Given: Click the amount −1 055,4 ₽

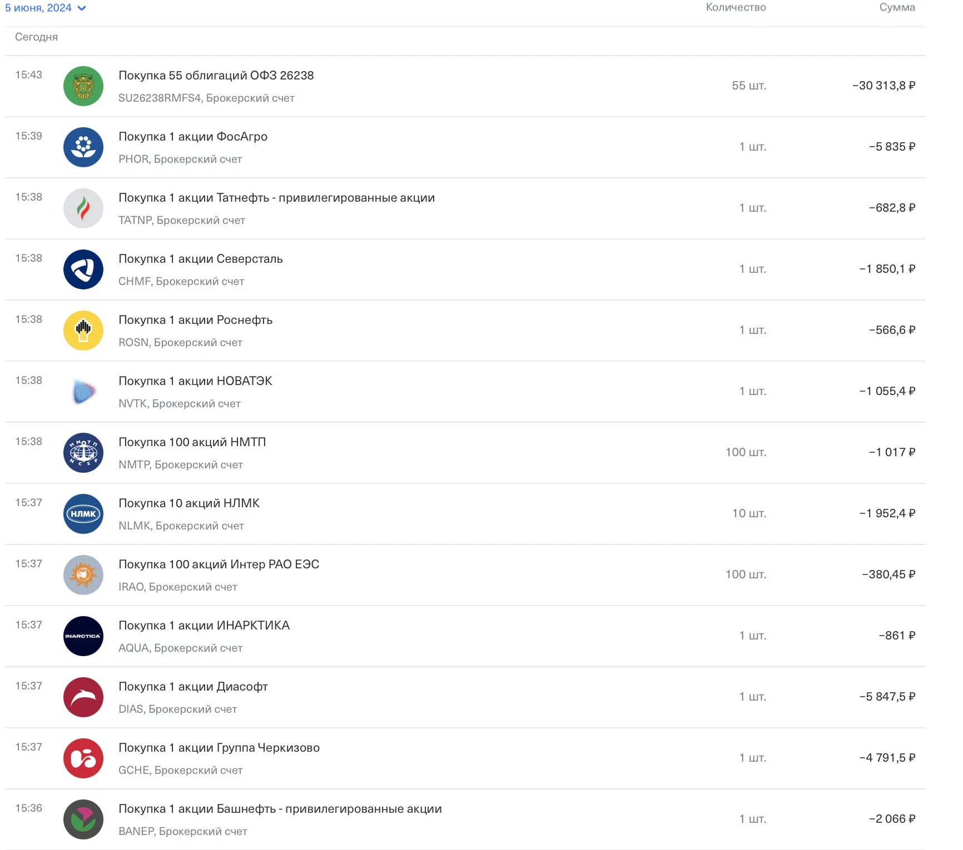Looking at the screenshot, I should point(887,391).
